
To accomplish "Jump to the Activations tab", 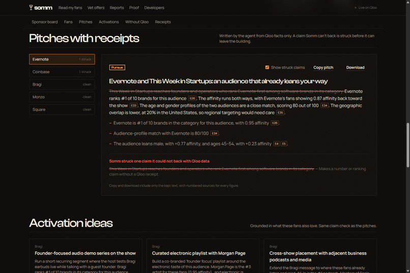I will pyautogui.click(x=109, y=22).
